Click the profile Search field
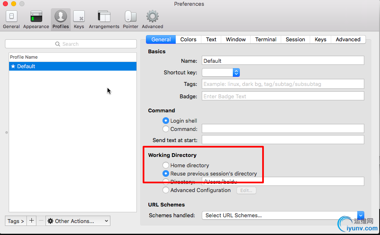This screenshot has width=380, height=235. (x=71, y=44)
